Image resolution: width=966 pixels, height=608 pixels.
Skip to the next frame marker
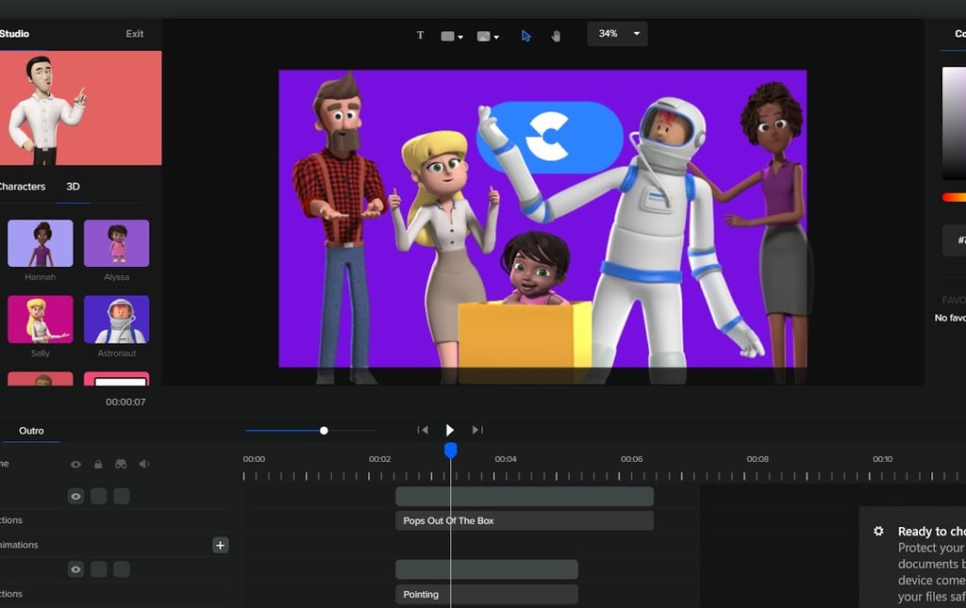pos(477,430)
